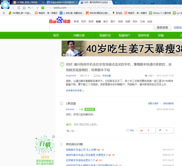This screenshot has height=166, width=182.
Task: Open the browser home page icon
Action: [x=24, y=8]
